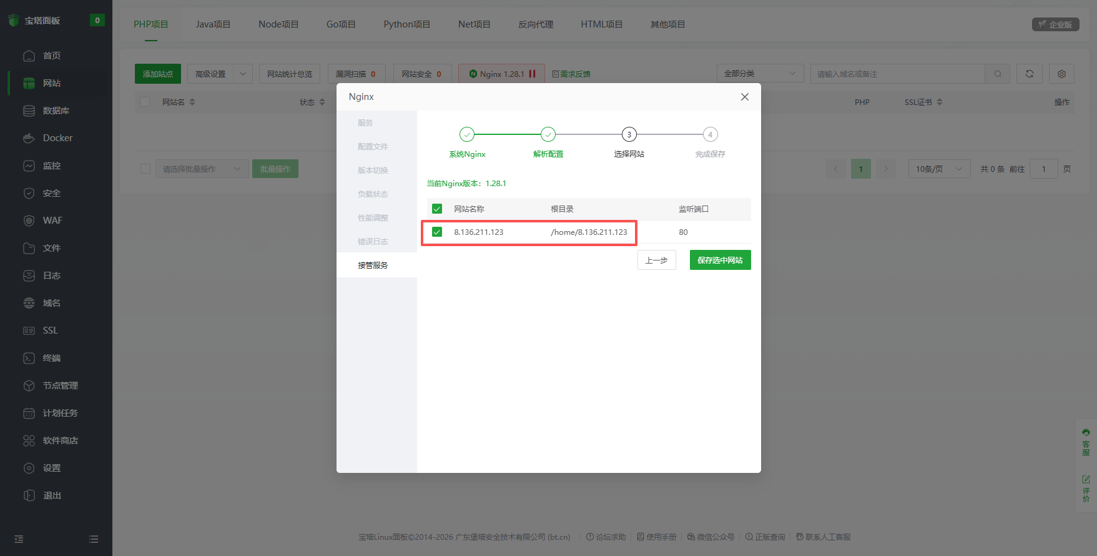The height and width of the screenshot is (556, 1097).
Task: Click the terminal icon in sidebar
Action: point(29,358)
